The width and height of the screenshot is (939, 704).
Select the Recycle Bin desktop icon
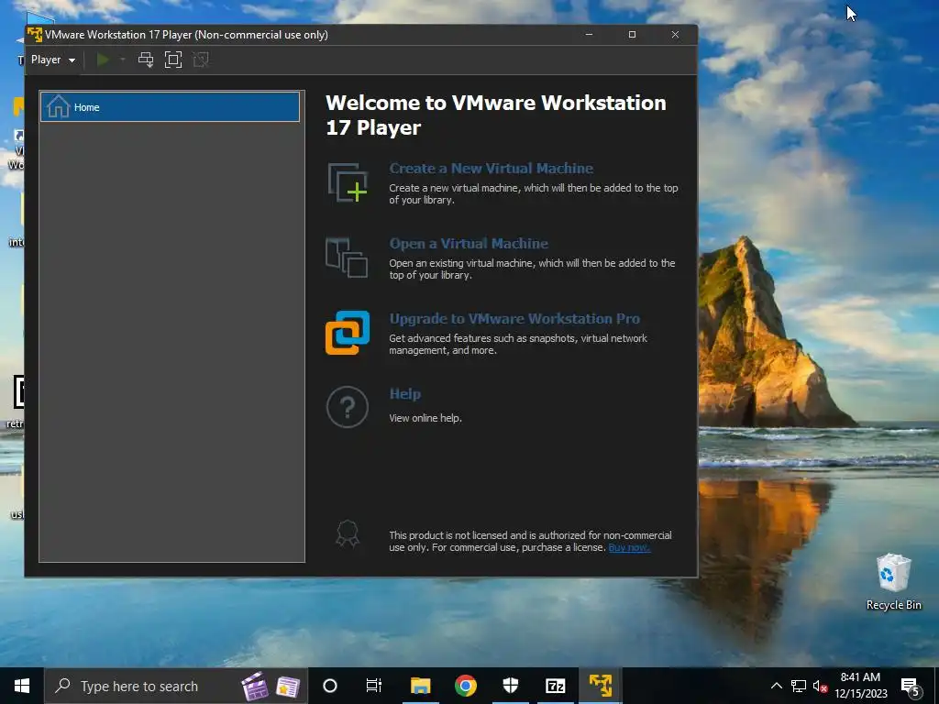(893, 582)
